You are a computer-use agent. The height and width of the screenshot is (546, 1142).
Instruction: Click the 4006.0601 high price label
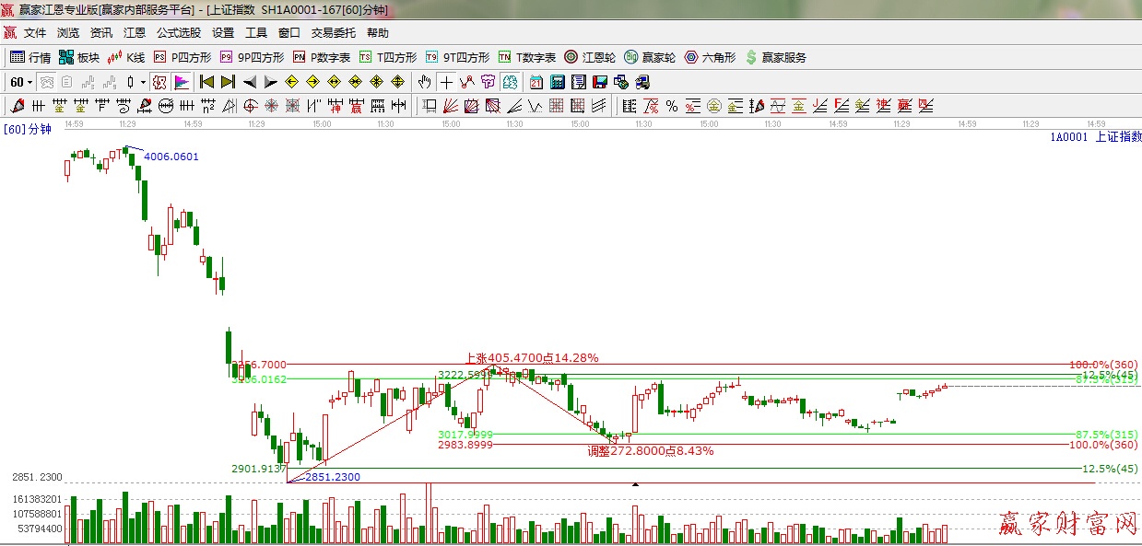(x=171, y=157)
